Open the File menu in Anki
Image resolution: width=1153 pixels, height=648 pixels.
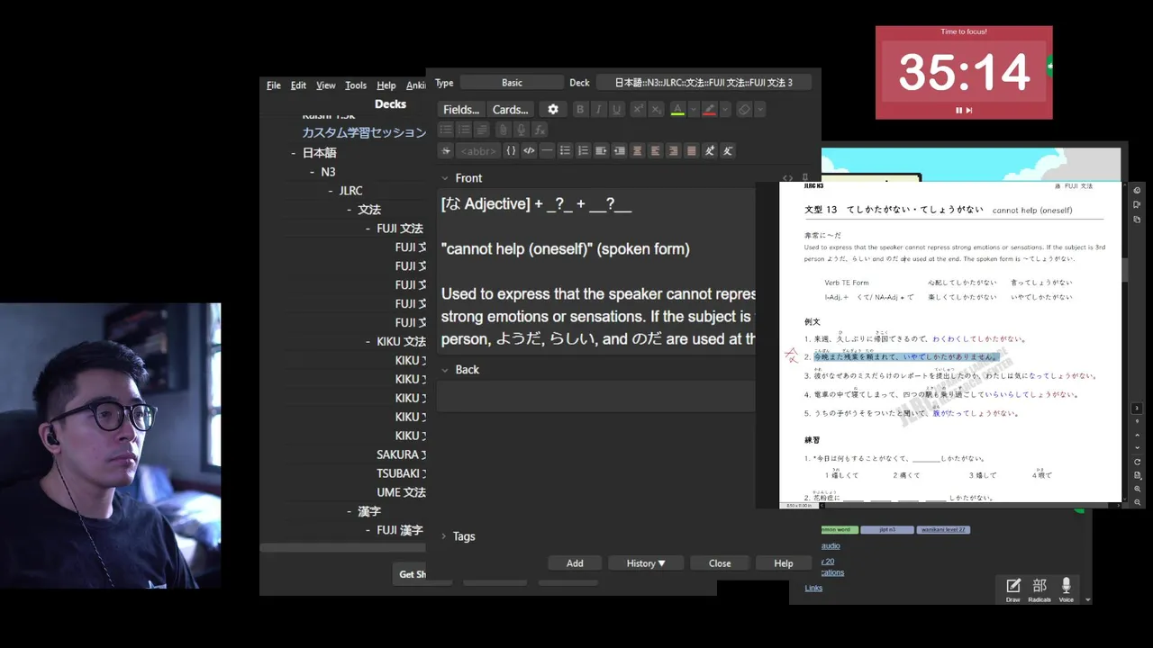(x=274, y=85)
